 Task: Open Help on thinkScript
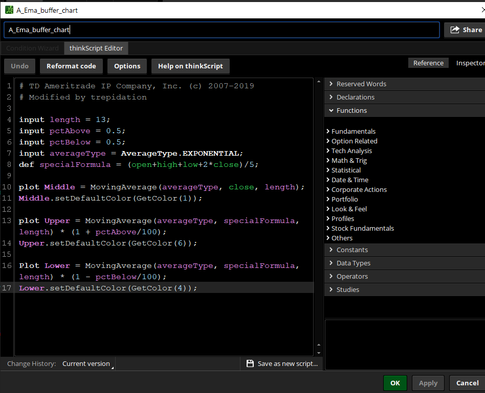point(190,66)
